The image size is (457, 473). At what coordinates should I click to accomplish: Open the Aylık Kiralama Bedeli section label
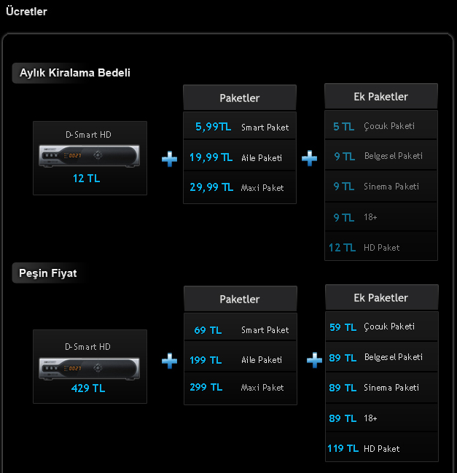(x=75, y=73)
